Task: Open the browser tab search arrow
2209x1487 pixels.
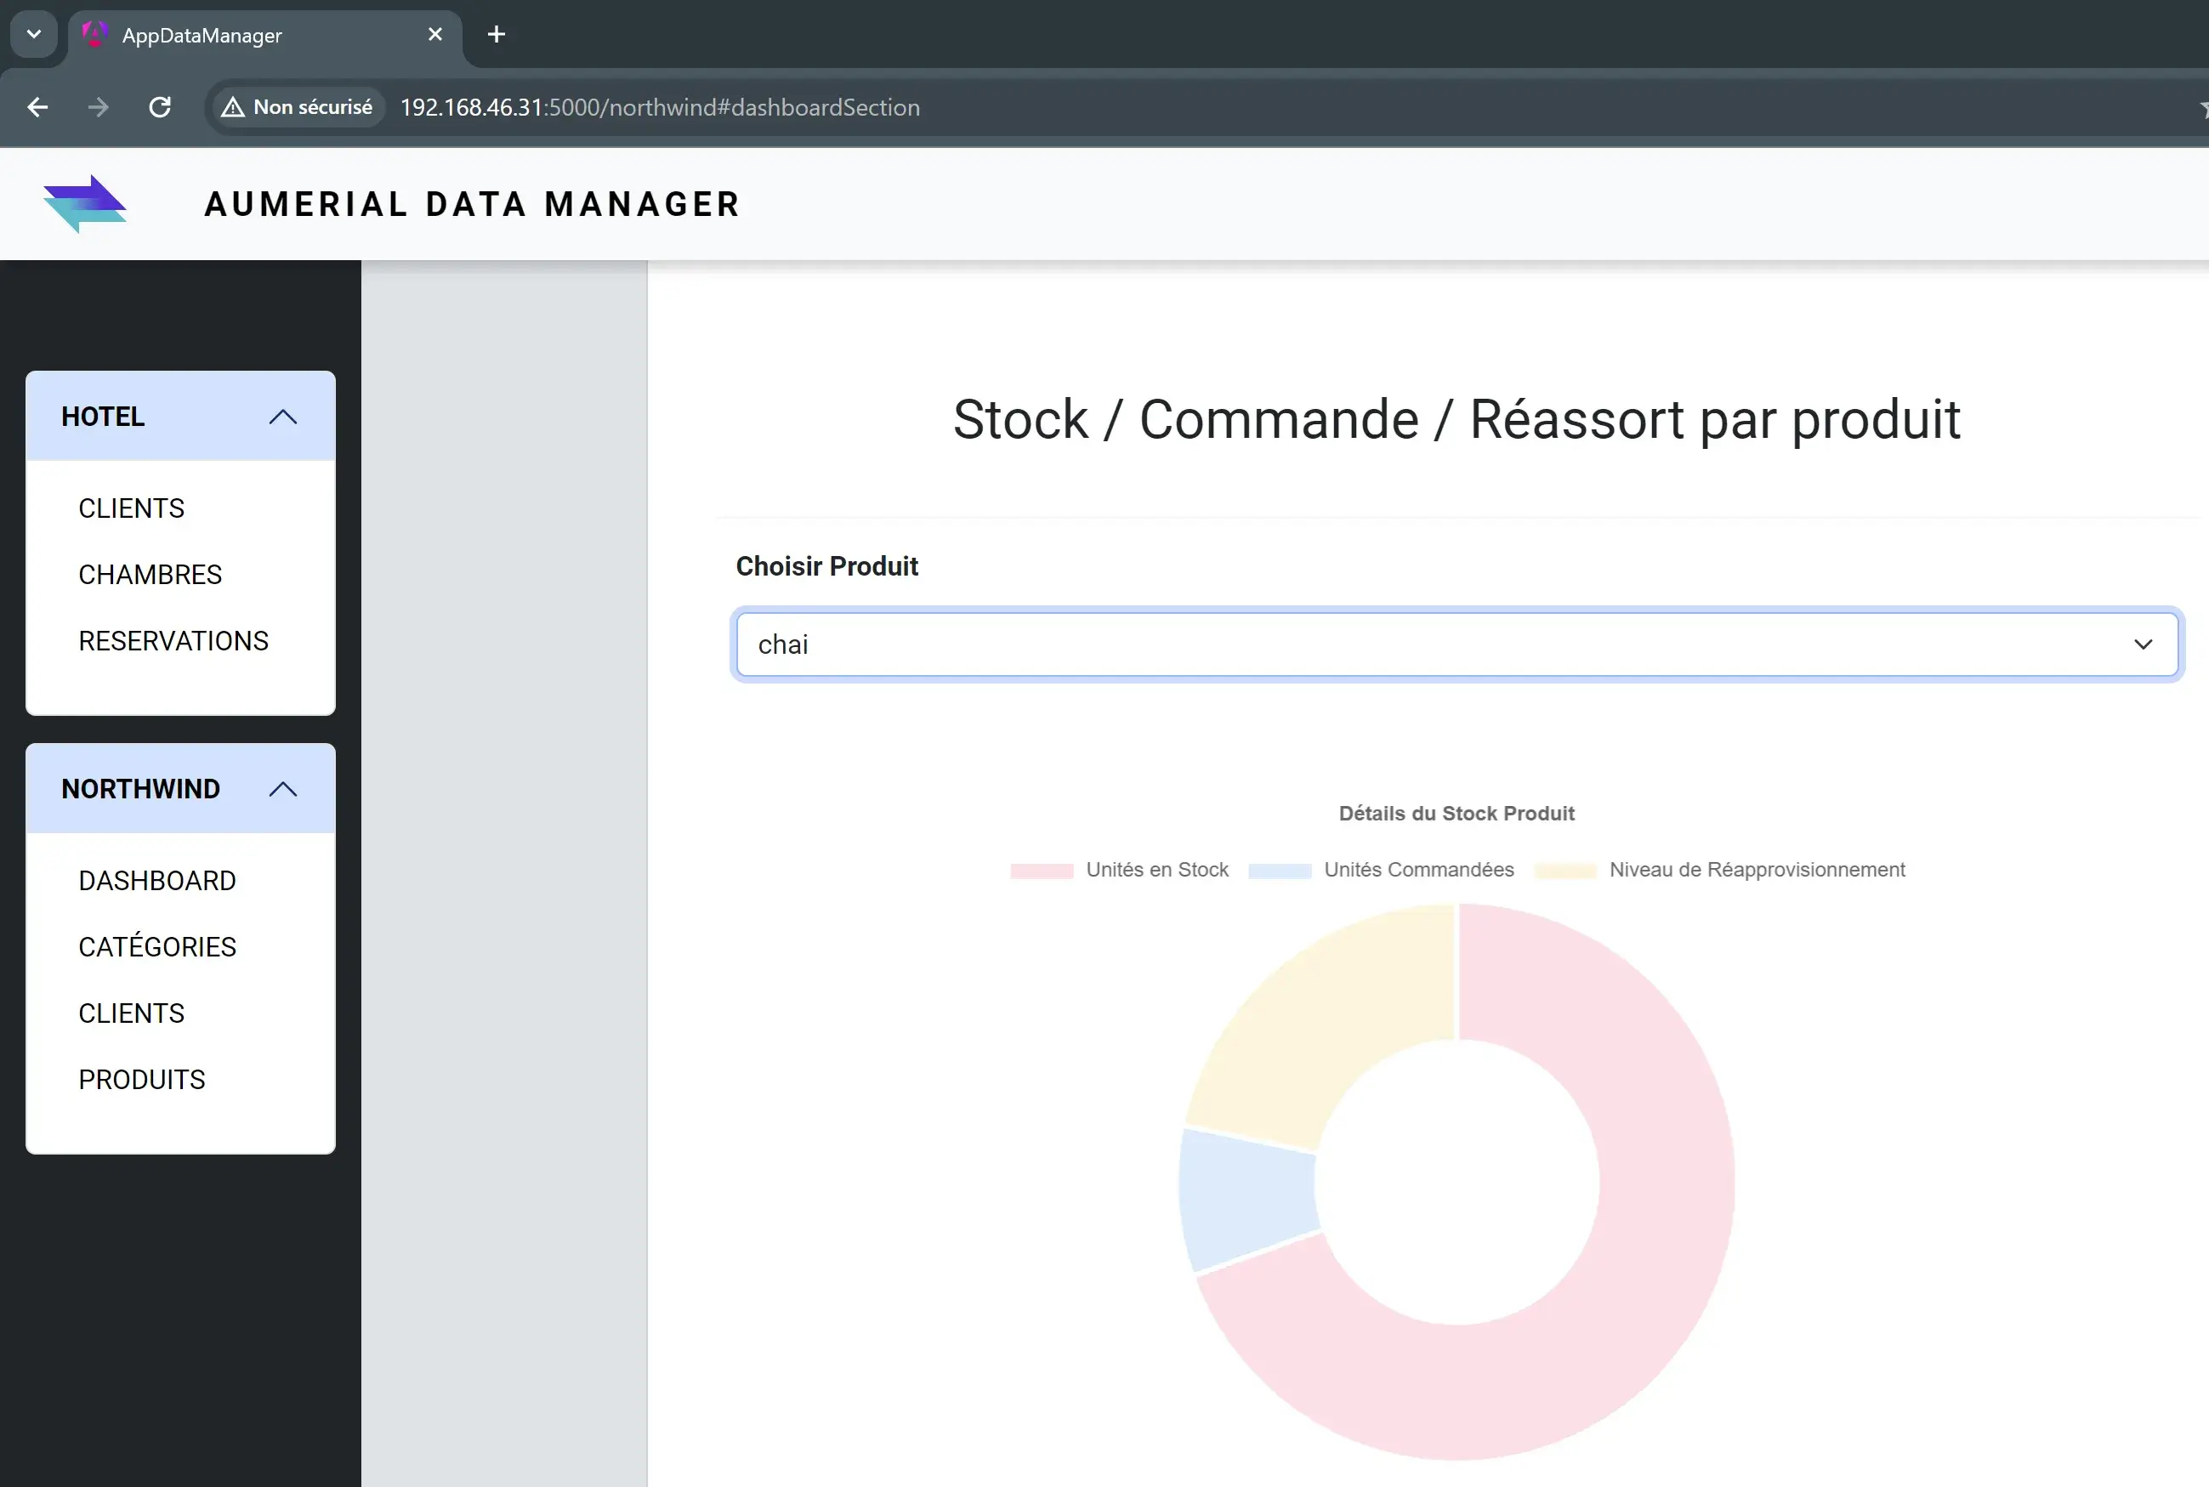Action: pyautogui.click(x=33, y=34)
